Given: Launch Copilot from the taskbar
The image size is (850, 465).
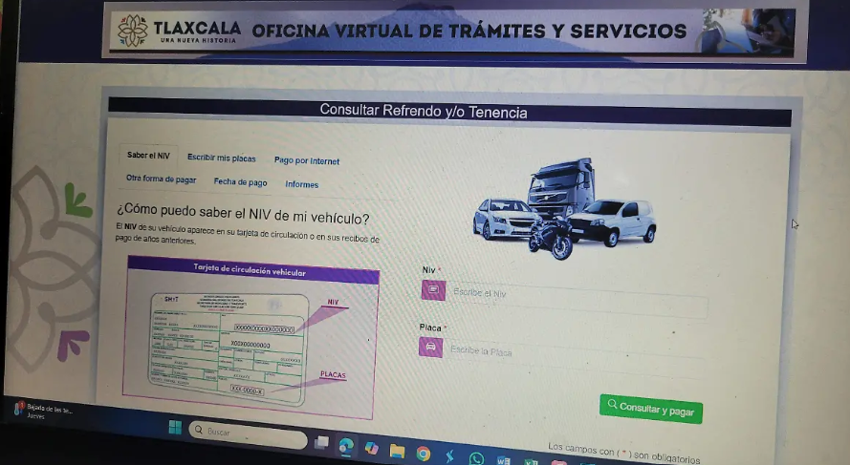Looking at the screenshot, I should pos(371,448).
